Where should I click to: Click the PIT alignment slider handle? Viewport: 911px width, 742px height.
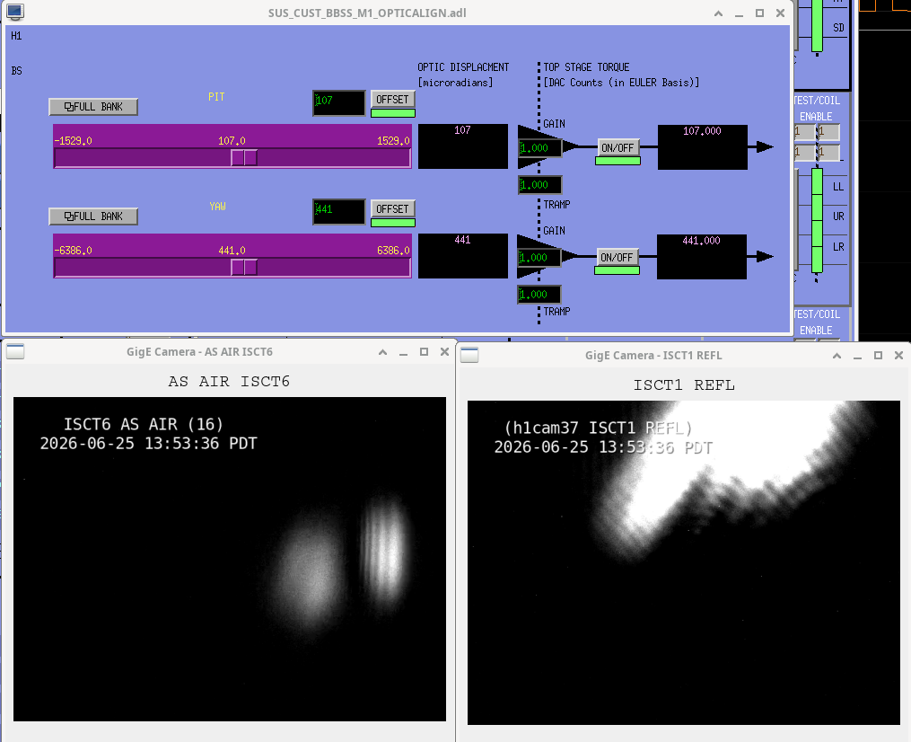[244, 157]
